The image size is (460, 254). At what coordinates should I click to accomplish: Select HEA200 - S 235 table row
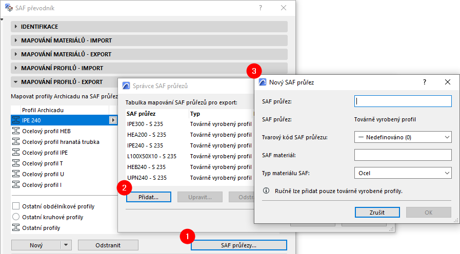coord(190,135)
